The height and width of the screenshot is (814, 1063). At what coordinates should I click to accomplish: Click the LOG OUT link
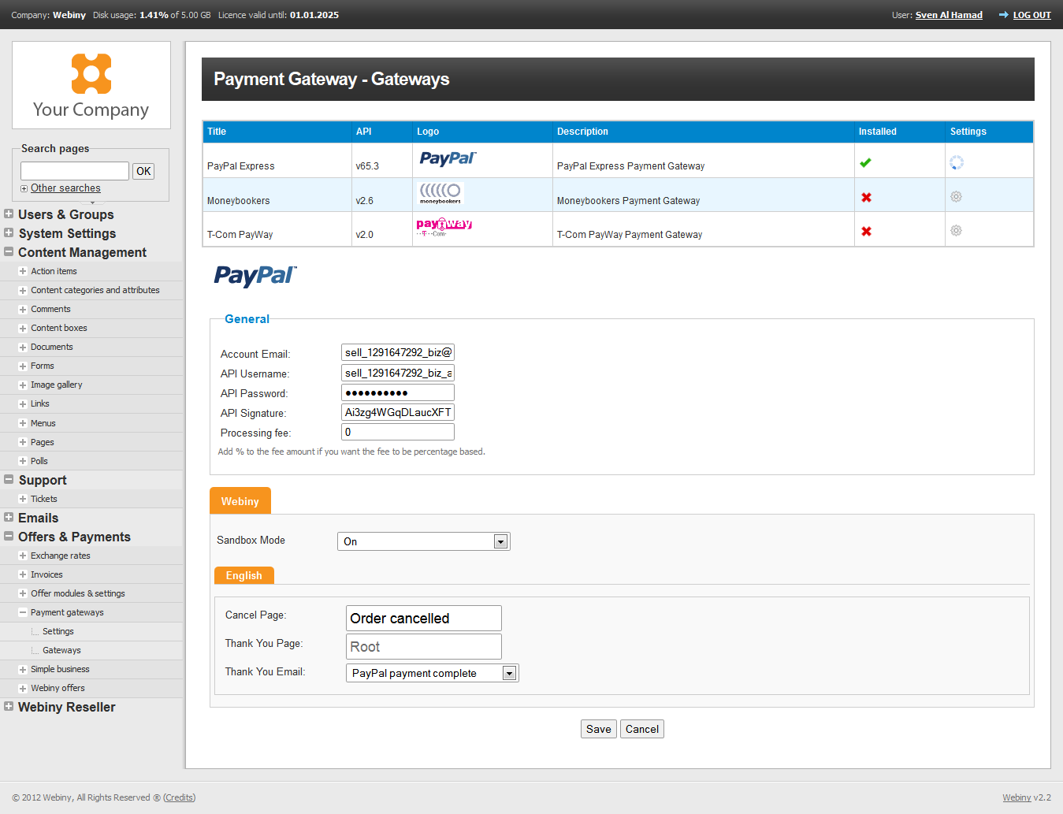point(1031,15)
